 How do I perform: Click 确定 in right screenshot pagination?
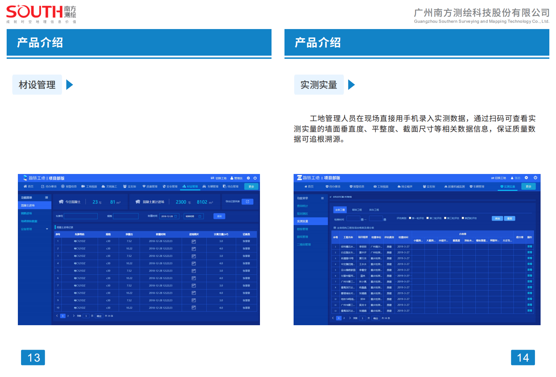(376, 318)
